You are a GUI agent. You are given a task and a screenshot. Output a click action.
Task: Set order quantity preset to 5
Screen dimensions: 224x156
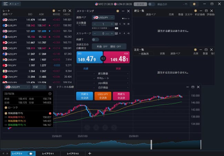pos(120,24)
